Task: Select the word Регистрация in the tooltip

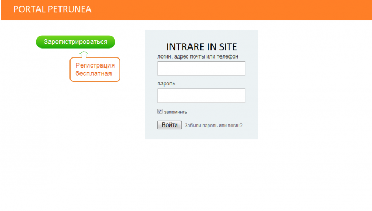Action: (95, 65)
